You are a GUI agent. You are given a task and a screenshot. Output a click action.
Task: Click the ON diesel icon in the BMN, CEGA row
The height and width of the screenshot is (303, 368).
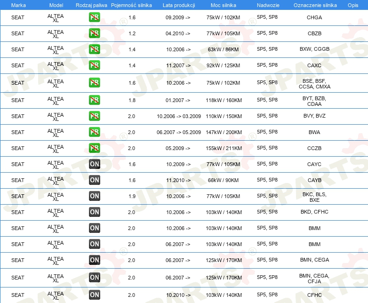pos(94,260)
